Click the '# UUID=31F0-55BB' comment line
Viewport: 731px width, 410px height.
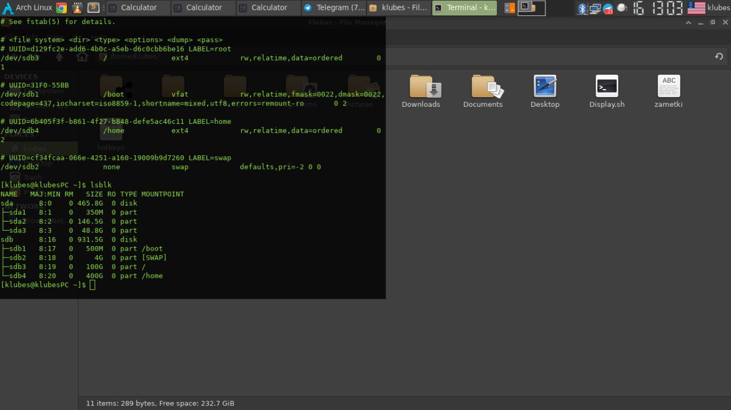point(35,85)
